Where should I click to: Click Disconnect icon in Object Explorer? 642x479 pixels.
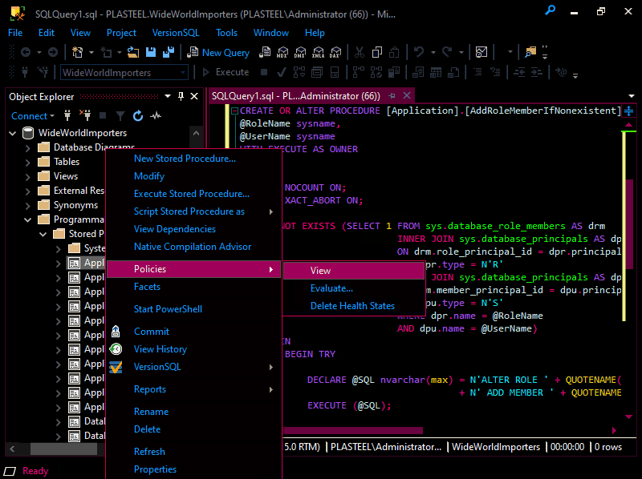[85, 115]
